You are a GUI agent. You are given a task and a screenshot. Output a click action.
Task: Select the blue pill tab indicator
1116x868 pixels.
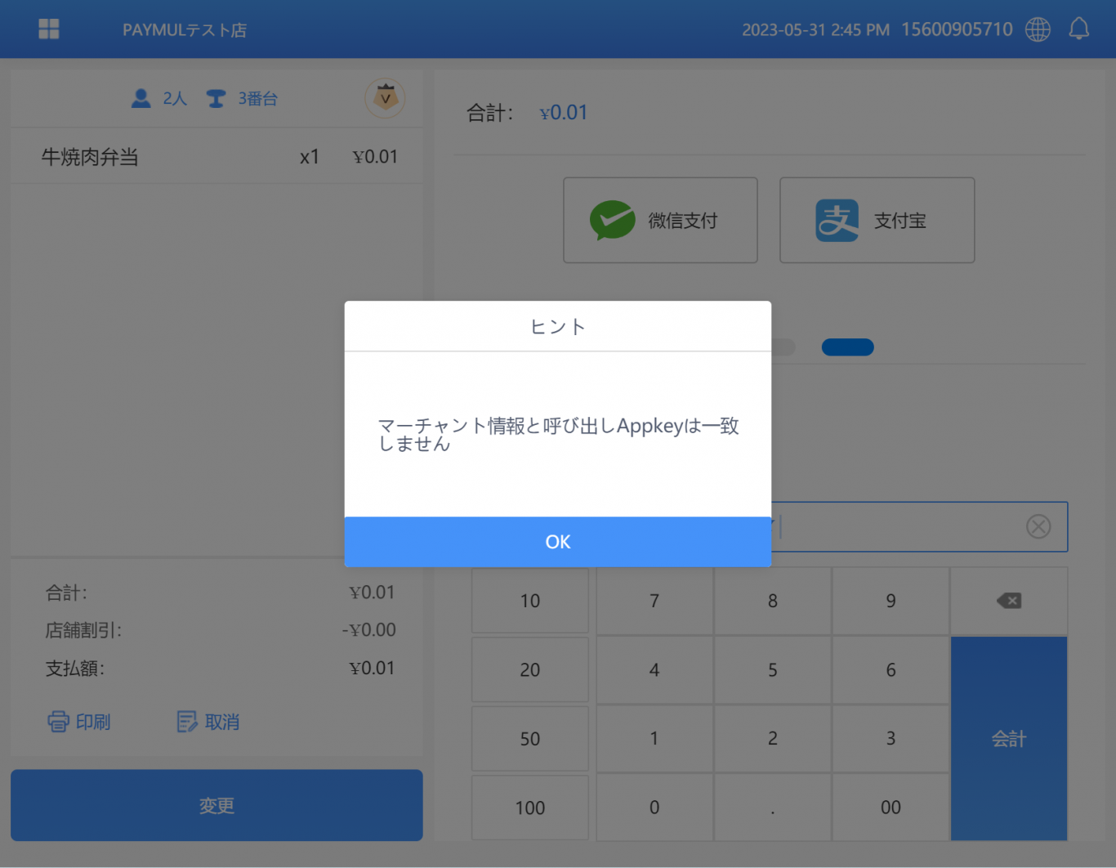click(x=847, y=347)
